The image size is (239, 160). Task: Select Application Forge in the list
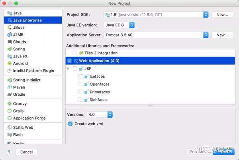point(33,118)
